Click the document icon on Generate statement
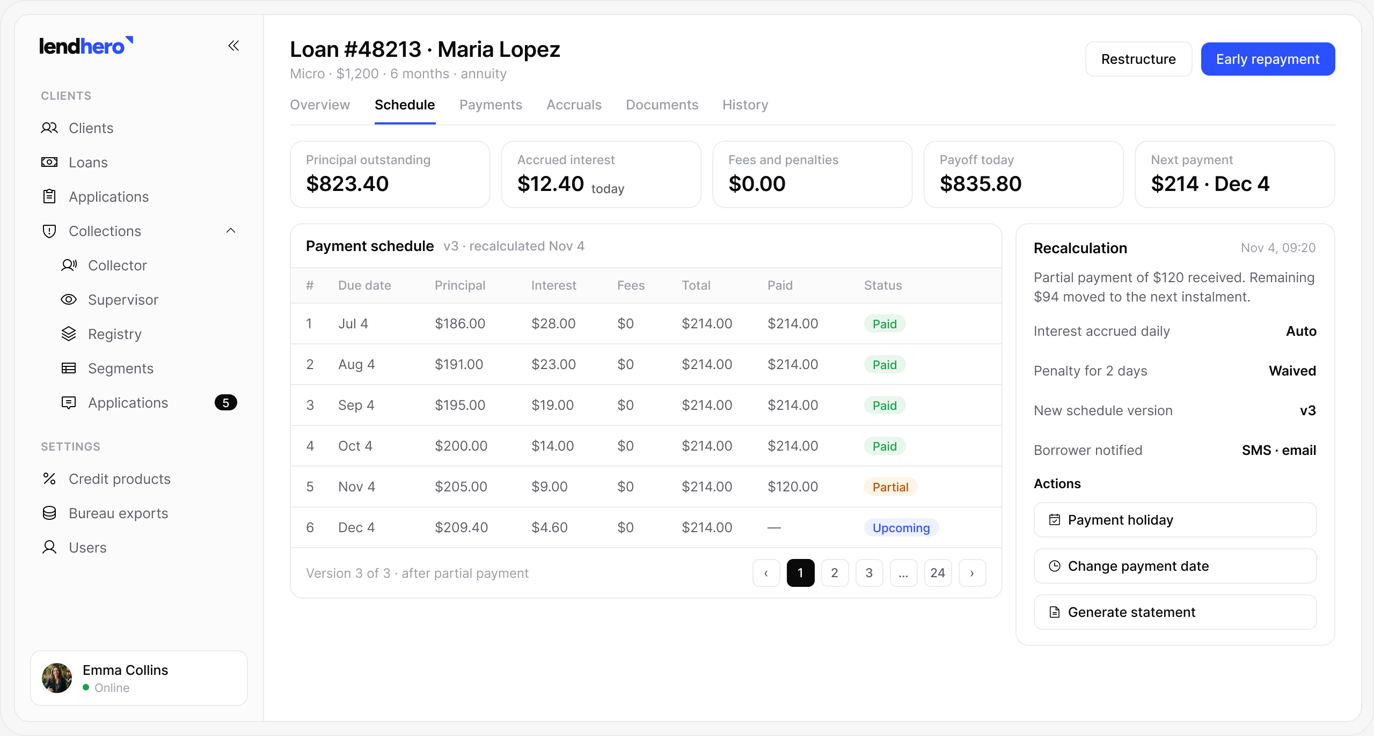This screenshot has height=736, width=1374. point(1055,612)
